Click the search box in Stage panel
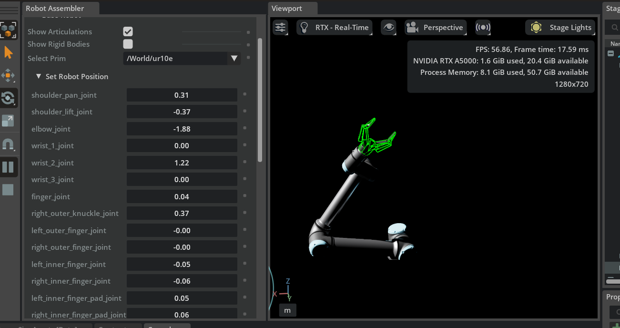 click(x=613, y=27)
